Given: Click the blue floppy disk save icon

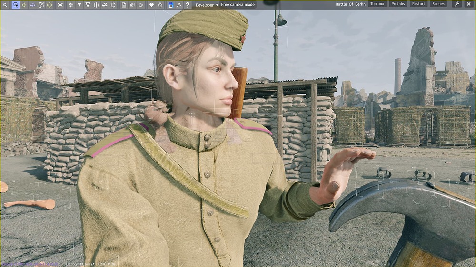Looking at the screenshot, I should click(170, 5).
